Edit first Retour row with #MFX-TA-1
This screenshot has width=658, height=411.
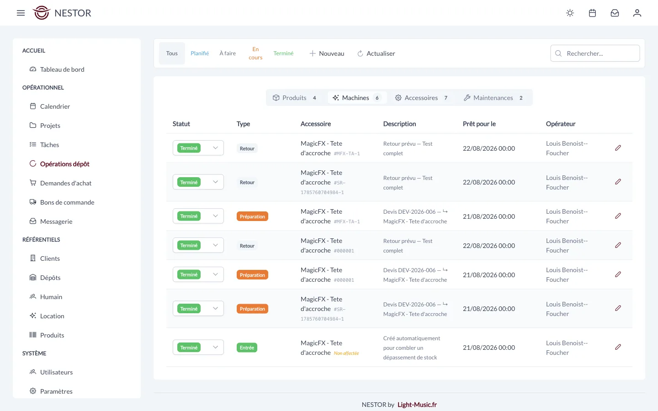(618, 148)
